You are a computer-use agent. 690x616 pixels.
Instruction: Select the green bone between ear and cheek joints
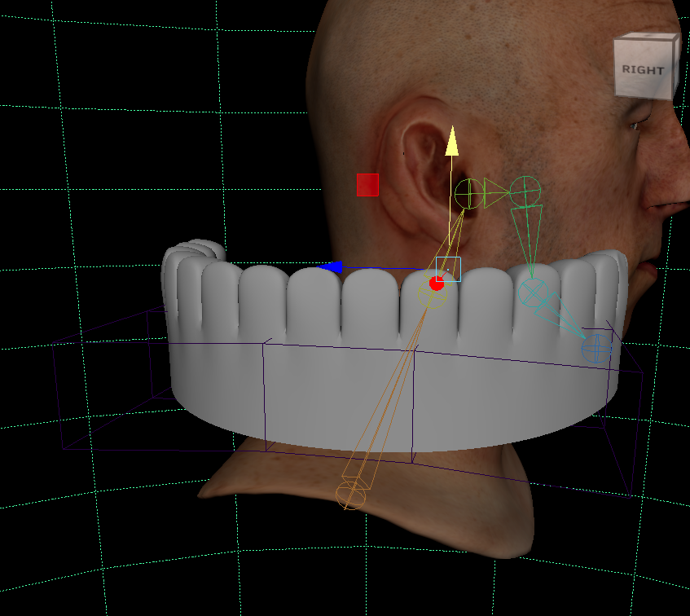coord(496,193)
